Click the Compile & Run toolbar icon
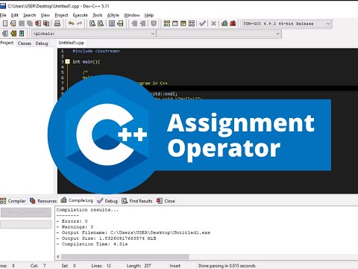 [183, 23]
